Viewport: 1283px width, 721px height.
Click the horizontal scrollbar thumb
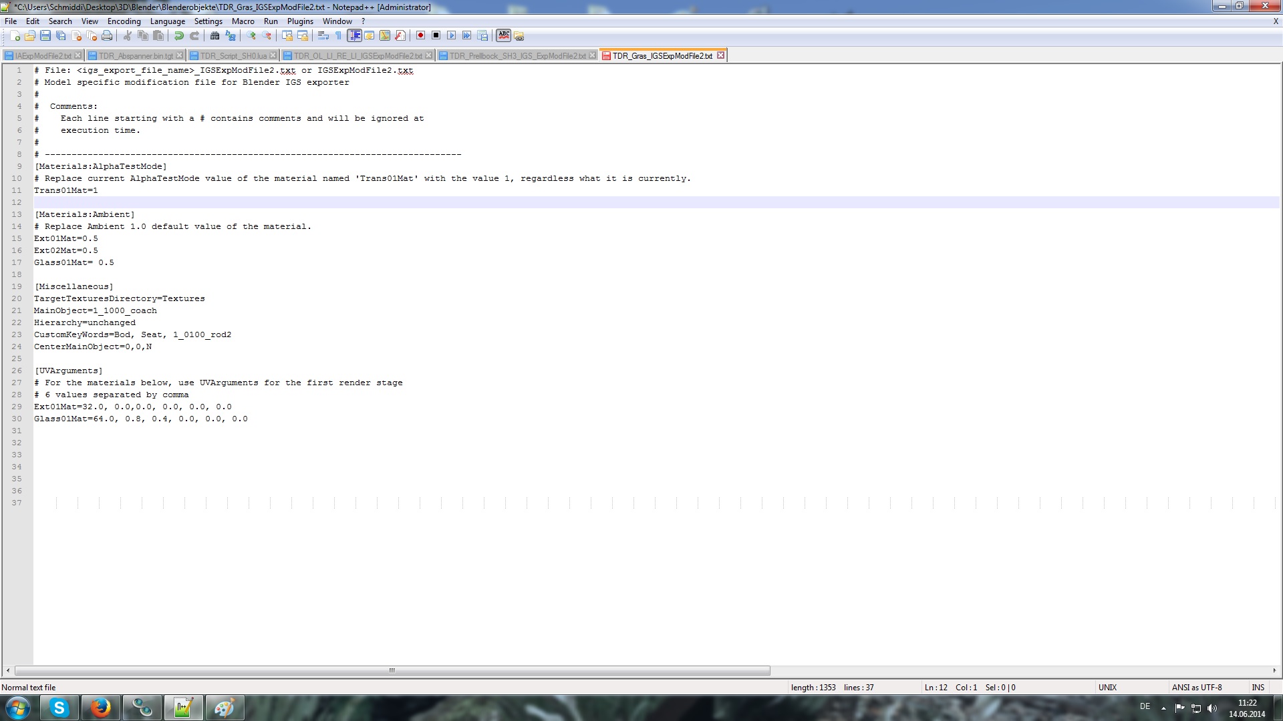(392, 670)
